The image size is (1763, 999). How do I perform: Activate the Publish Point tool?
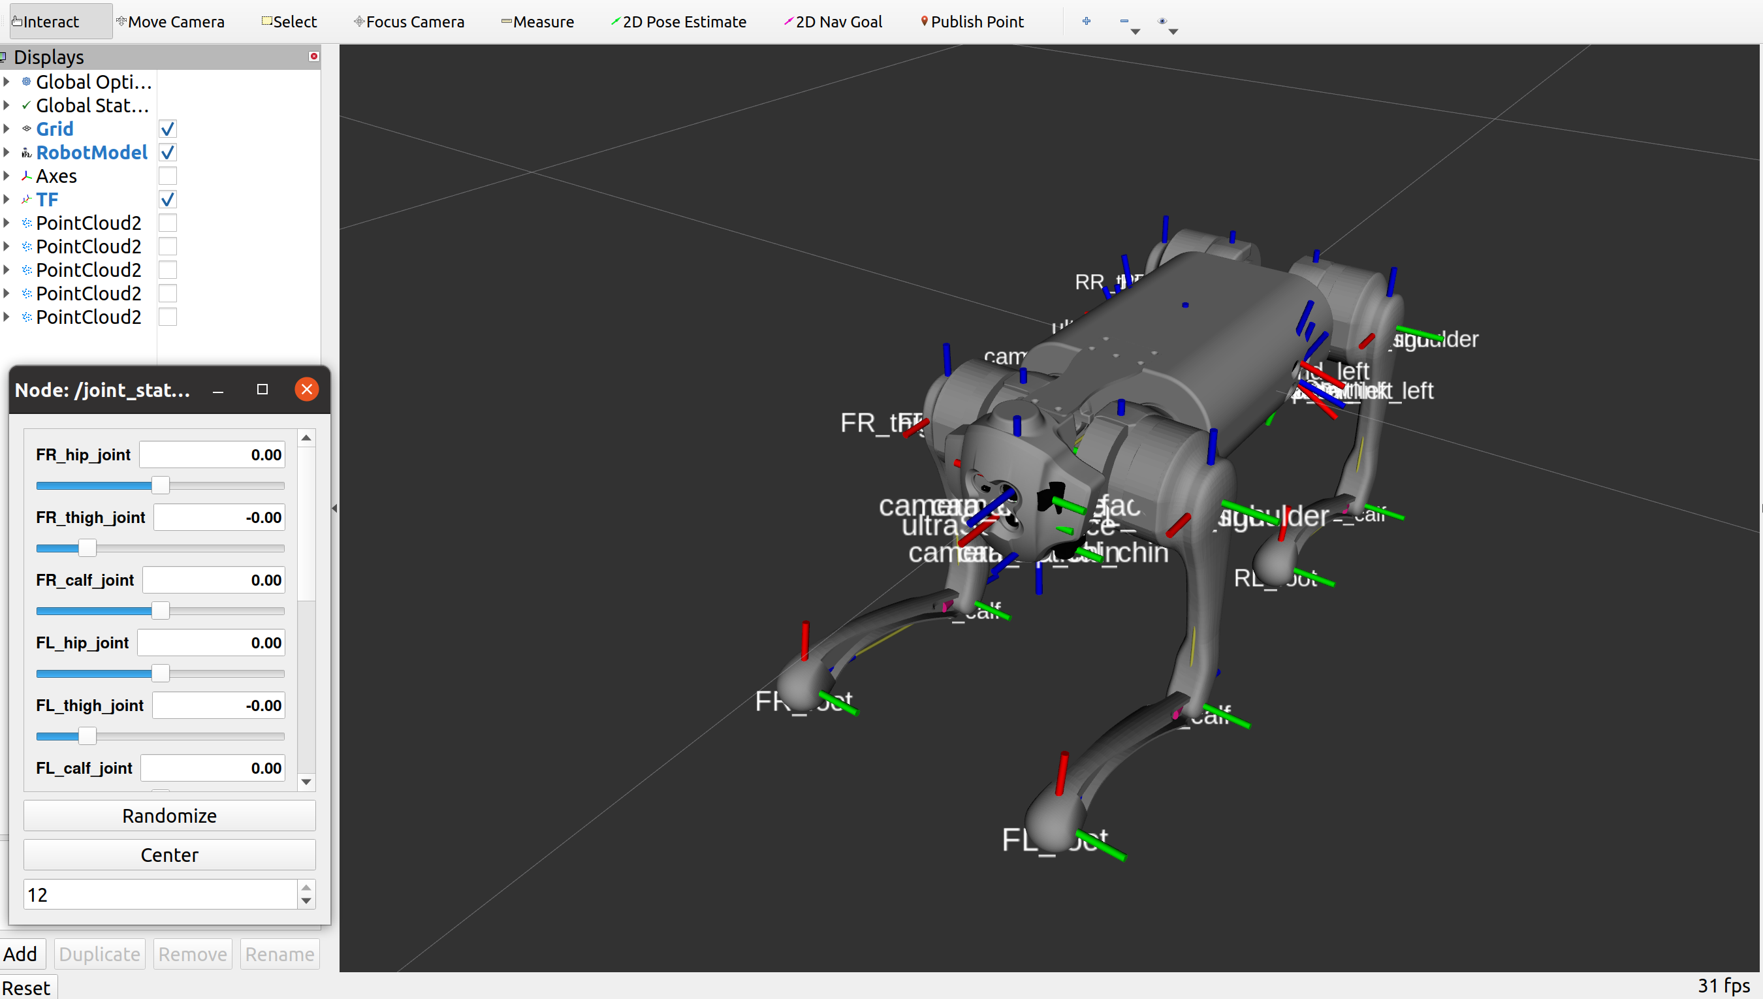972,22
